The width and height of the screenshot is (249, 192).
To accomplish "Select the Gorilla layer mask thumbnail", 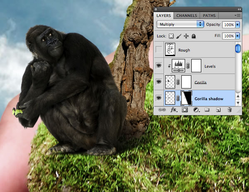I will [x=186, y=82].
